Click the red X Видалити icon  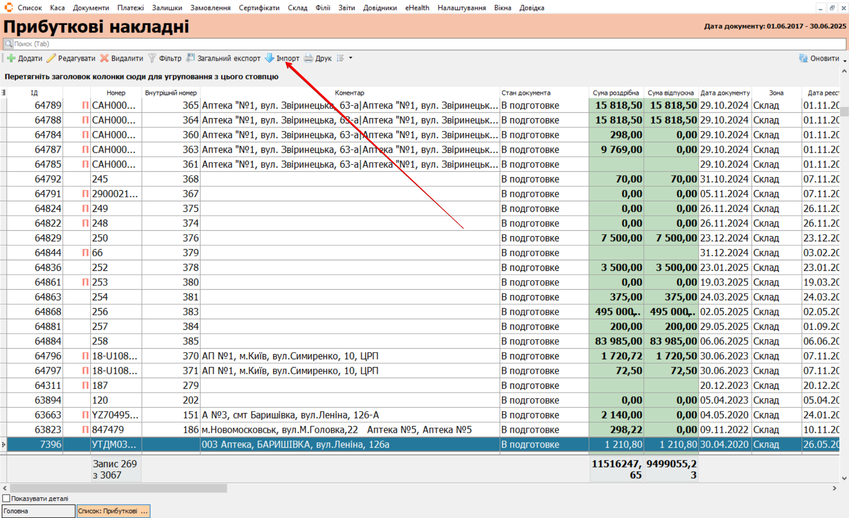(104, 58)
